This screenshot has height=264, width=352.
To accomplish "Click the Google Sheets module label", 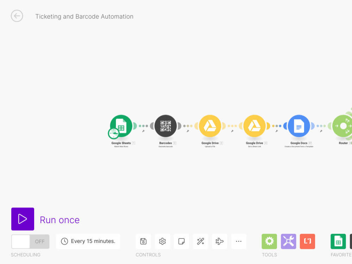I will 121,143.
